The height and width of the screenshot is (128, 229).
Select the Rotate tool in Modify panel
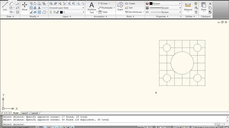35,4
